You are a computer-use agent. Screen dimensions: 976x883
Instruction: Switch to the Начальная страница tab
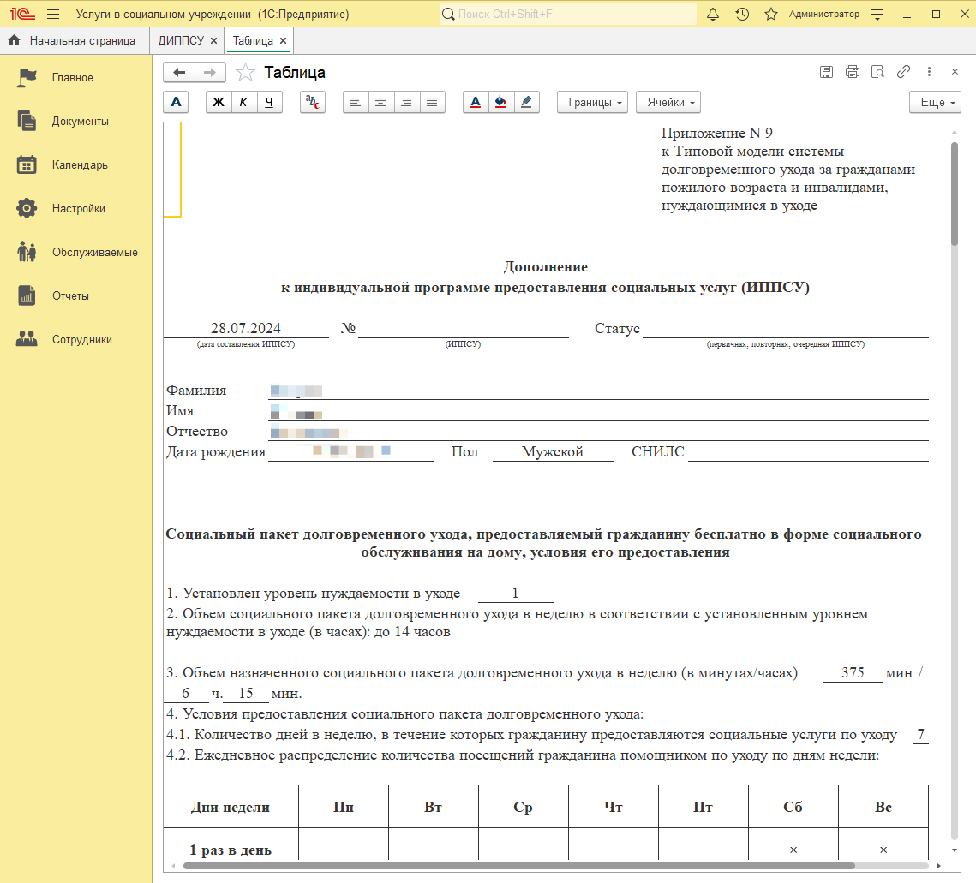click(75, 40)
